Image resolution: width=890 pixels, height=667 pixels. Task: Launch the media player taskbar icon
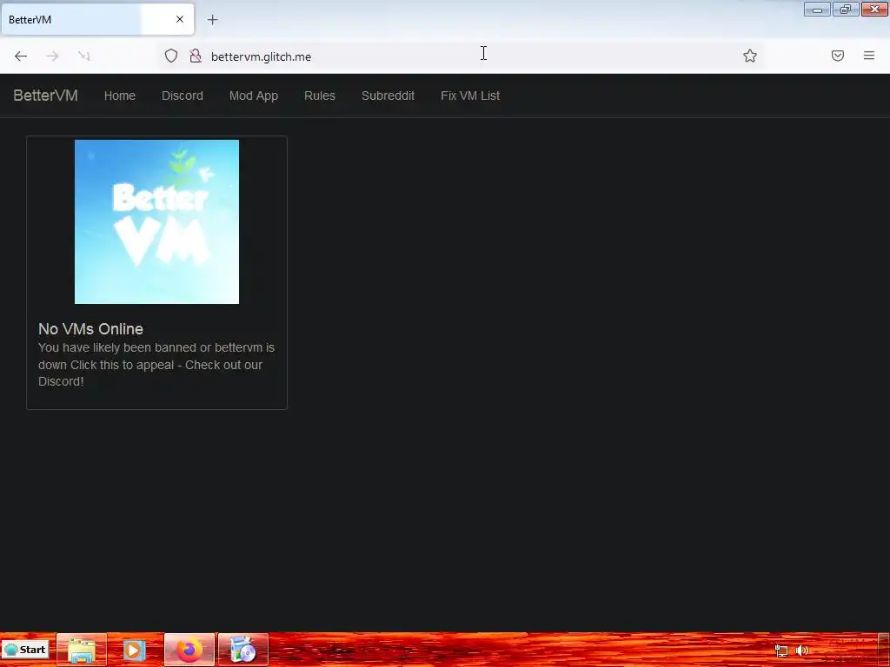pyautogui.click(x=135, y=650)
